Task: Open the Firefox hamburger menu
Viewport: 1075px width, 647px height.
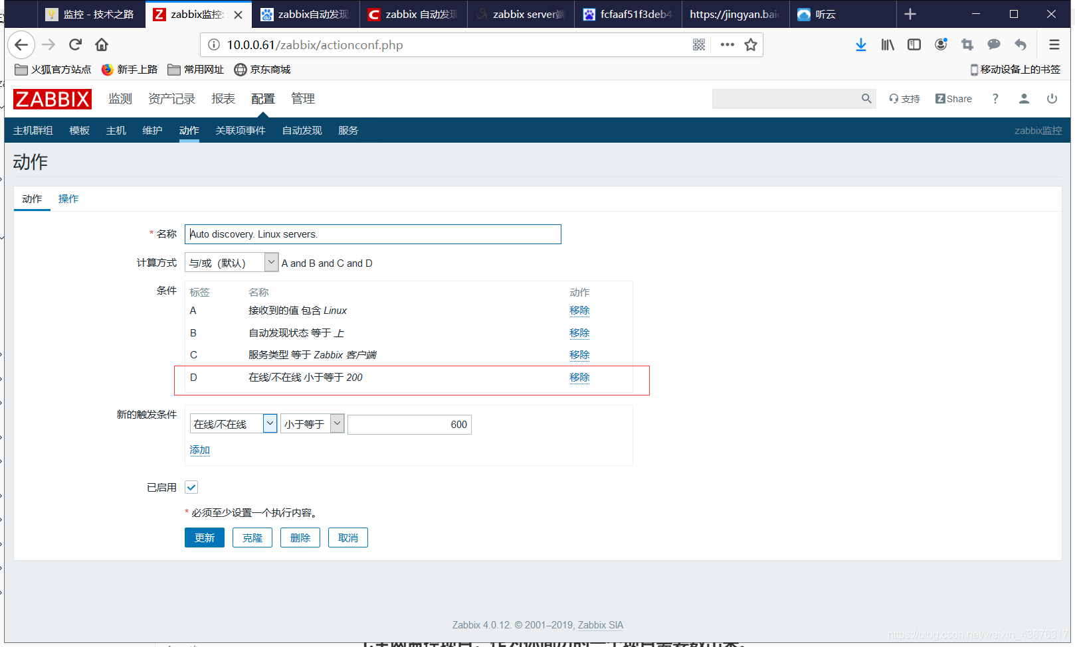Action: [1054, 44]
